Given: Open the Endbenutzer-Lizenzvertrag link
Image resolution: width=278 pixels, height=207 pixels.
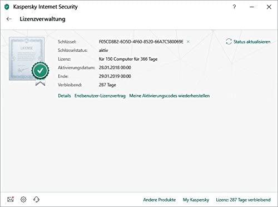Looking at the screenshot, I should click(100, 96).
